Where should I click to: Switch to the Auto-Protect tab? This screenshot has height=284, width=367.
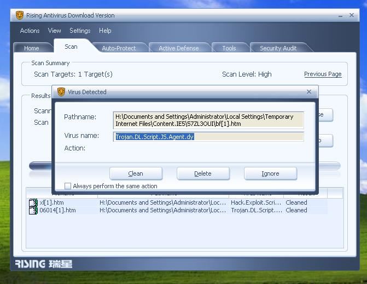[x=119, y=48]
